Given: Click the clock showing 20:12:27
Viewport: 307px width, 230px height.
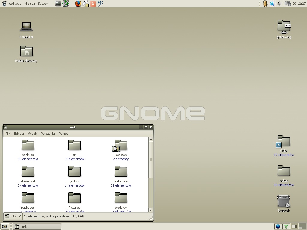Looking at the screenshot, I should pos(299,4).
